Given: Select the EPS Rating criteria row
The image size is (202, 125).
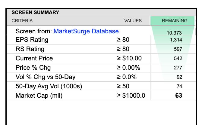Looking at the screenshot, I should pos(32,40).
